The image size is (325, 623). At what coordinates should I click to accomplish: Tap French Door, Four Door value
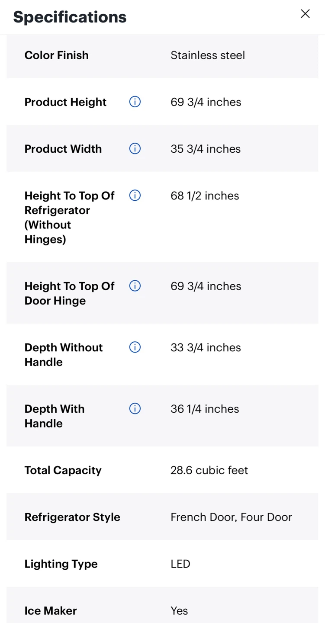(x=231, y=517)
